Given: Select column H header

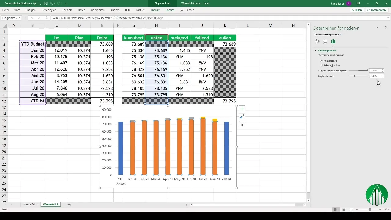Looking at the screenshot, I should coord(156,25).
